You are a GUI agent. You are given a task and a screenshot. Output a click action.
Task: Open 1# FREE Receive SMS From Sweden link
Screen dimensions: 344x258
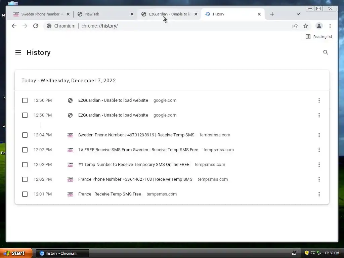click(x=138, y=149)
